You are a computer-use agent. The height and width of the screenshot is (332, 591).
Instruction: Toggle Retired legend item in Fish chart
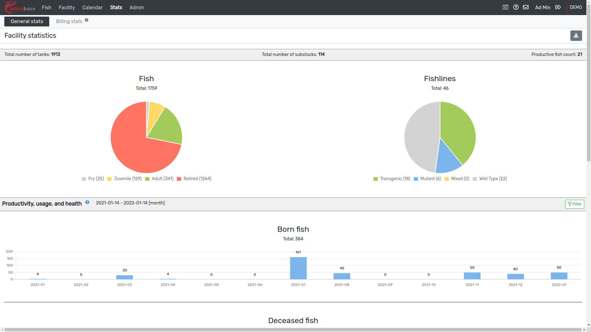[x=194, y=179]
